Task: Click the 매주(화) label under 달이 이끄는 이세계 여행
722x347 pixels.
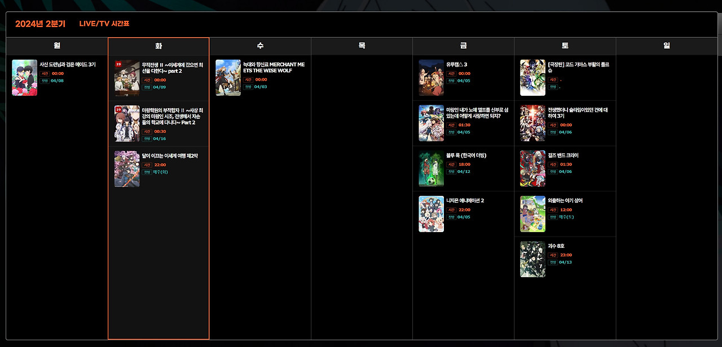Action: click(x=161, y=172)
